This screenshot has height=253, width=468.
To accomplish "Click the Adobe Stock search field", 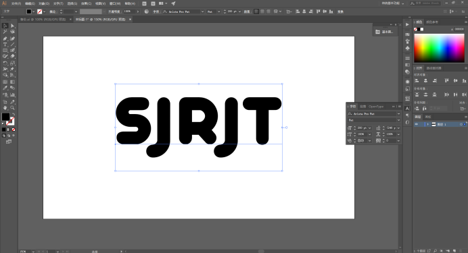I will click(425, 3).
